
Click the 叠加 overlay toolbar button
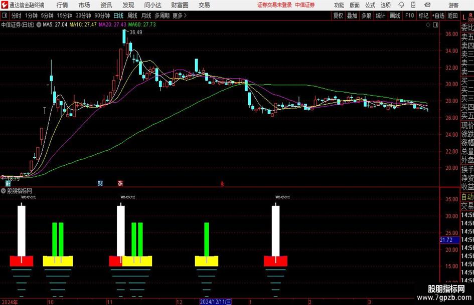point(352,16)
